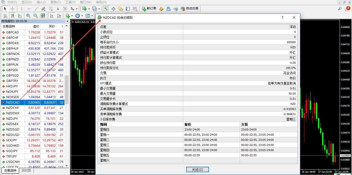
Task: Select the cursor arrow tool
Action: [x=5, y=9]
